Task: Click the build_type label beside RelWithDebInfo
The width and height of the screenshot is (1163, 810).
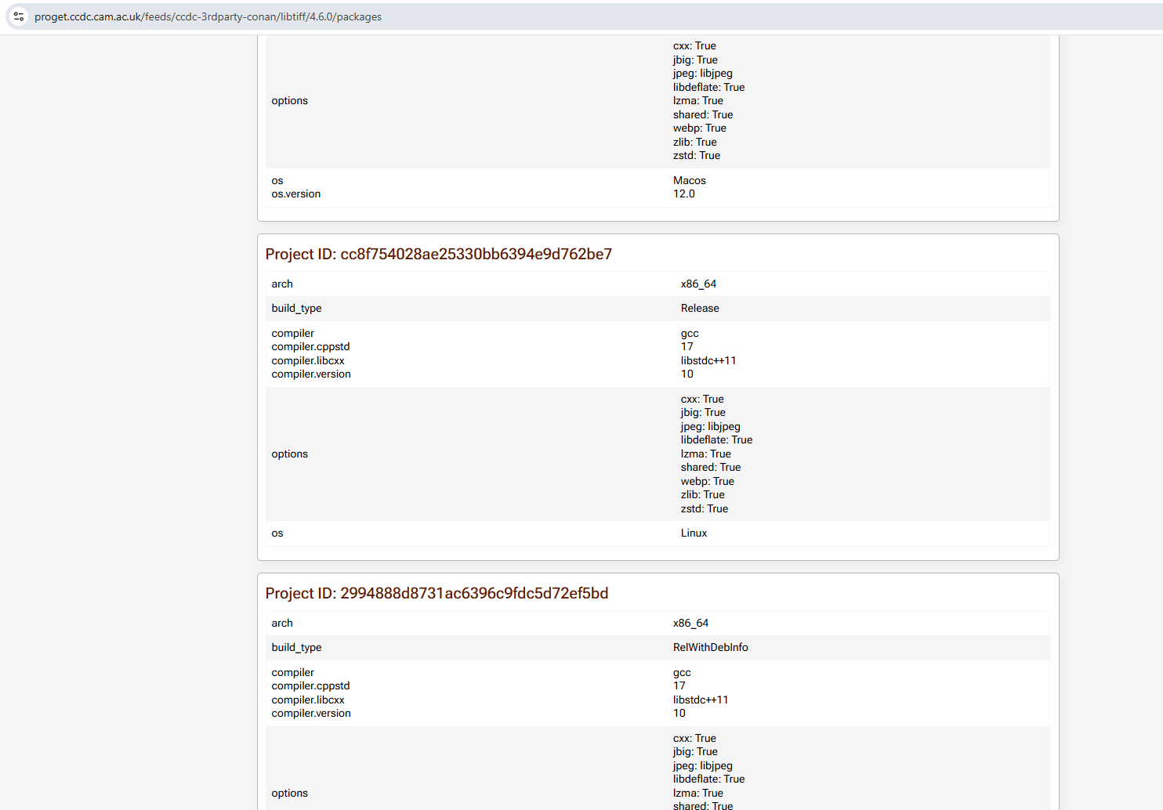Action: [x=296, y=648]
